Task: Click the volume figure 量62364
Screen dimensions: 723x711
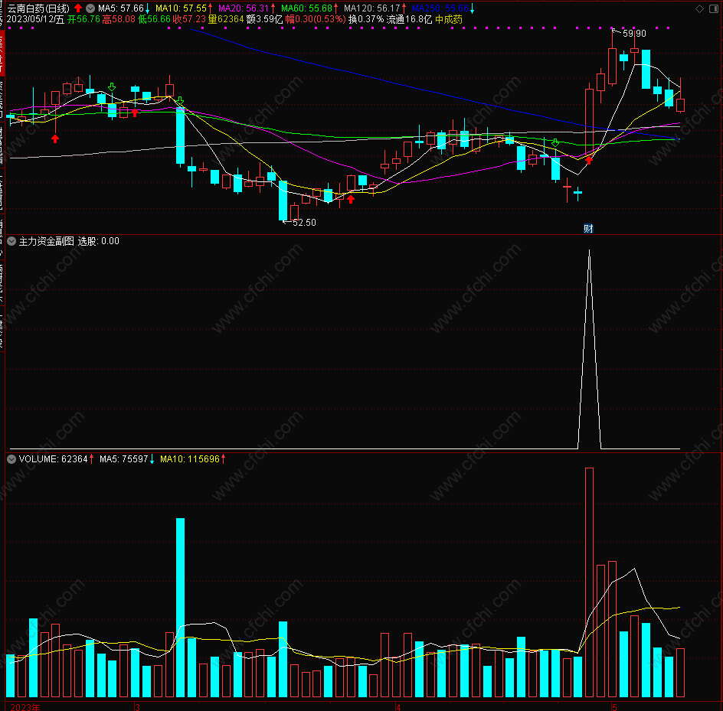Action: 225,19
